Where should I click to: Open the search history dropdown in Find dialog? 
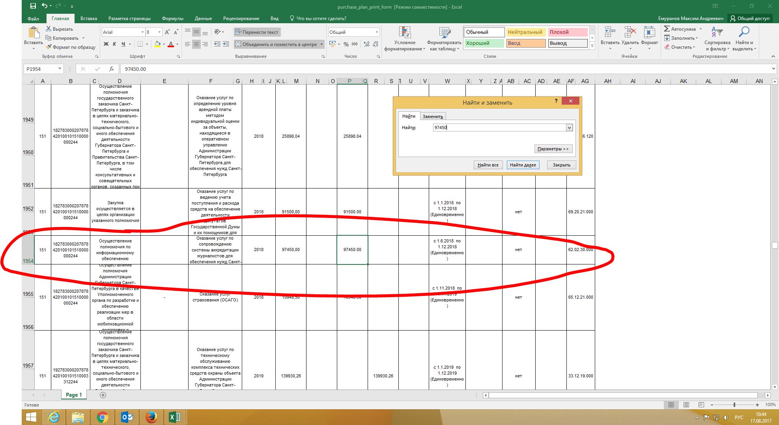point(569,128)
